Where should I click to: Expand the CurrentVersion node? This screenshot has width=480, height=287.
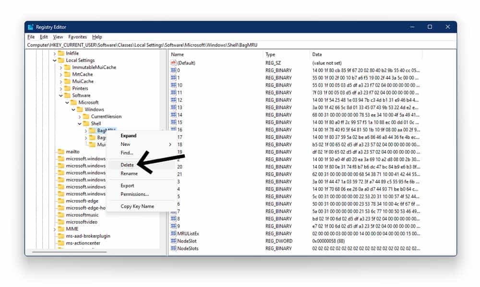(80, 117)
